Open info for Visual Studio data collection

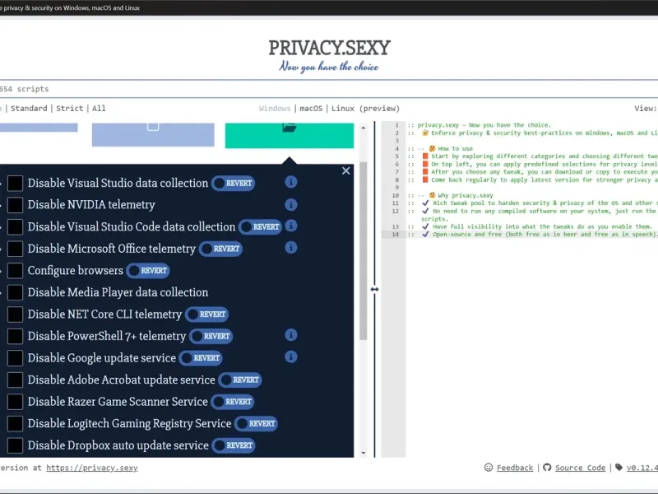pyautogui.click(x=291, y=182)
